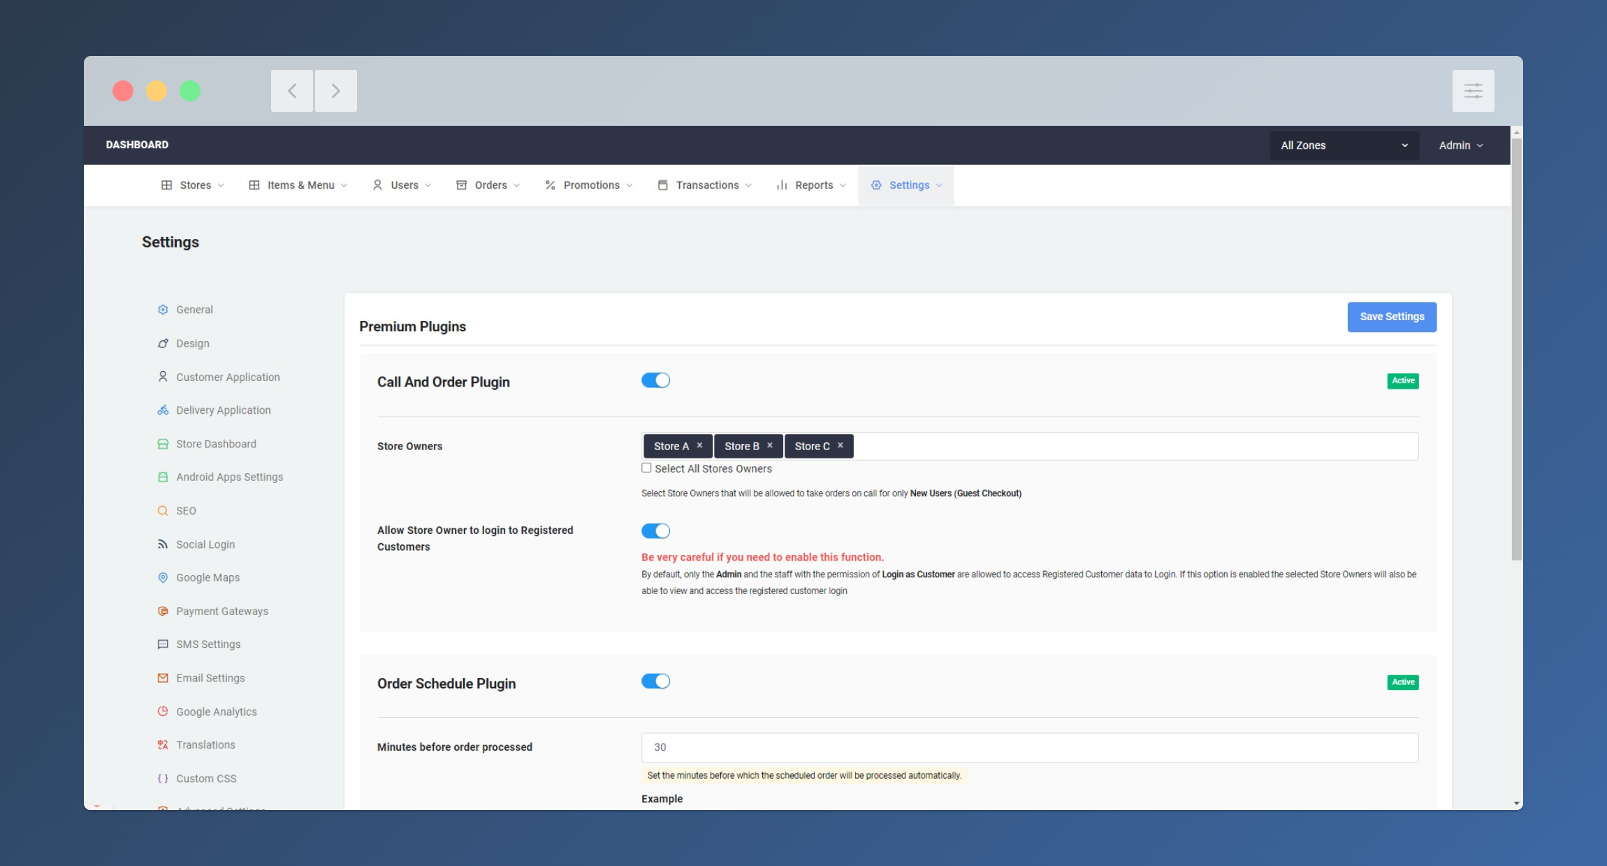
Task: Open Delivery Application settings link
Action: pos(224,410)
